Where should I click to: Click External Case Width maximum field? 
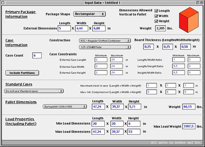[x=117, y=66]
